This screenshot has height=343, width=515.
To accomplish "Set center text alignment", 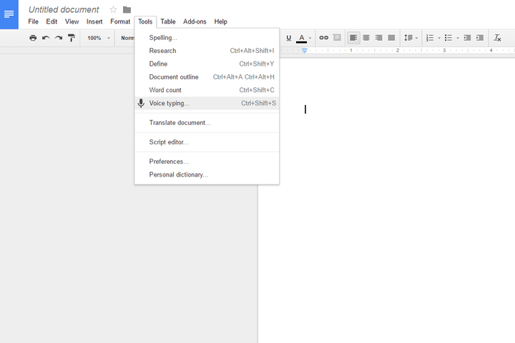I will [x=366, y=38].
